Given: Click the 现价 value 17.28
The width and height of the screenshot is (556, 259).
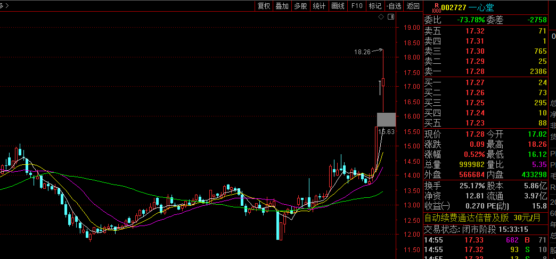Looking at the screenshot, I should coord(475,134).
